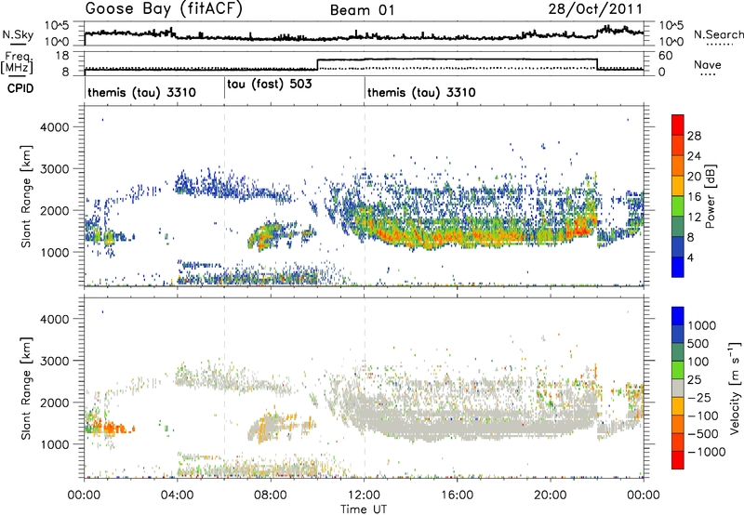Click the '28' power scale value
Screen dimensions: 744x515
[694, 136]
